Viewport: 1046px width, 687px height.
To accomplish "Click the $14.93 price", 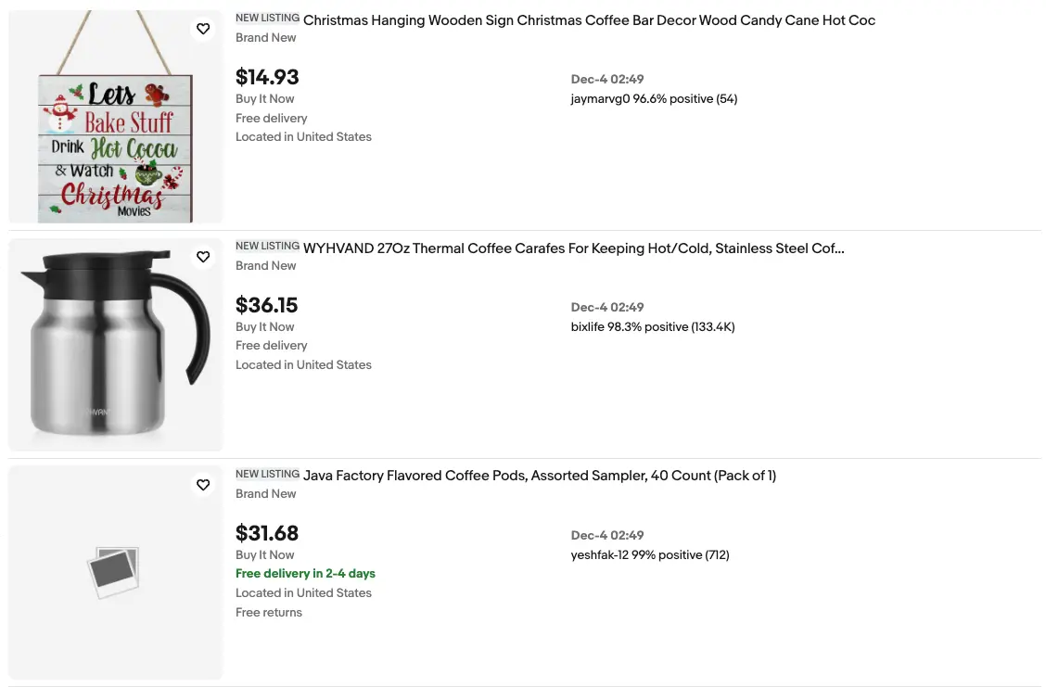I will tap(267, 77).
